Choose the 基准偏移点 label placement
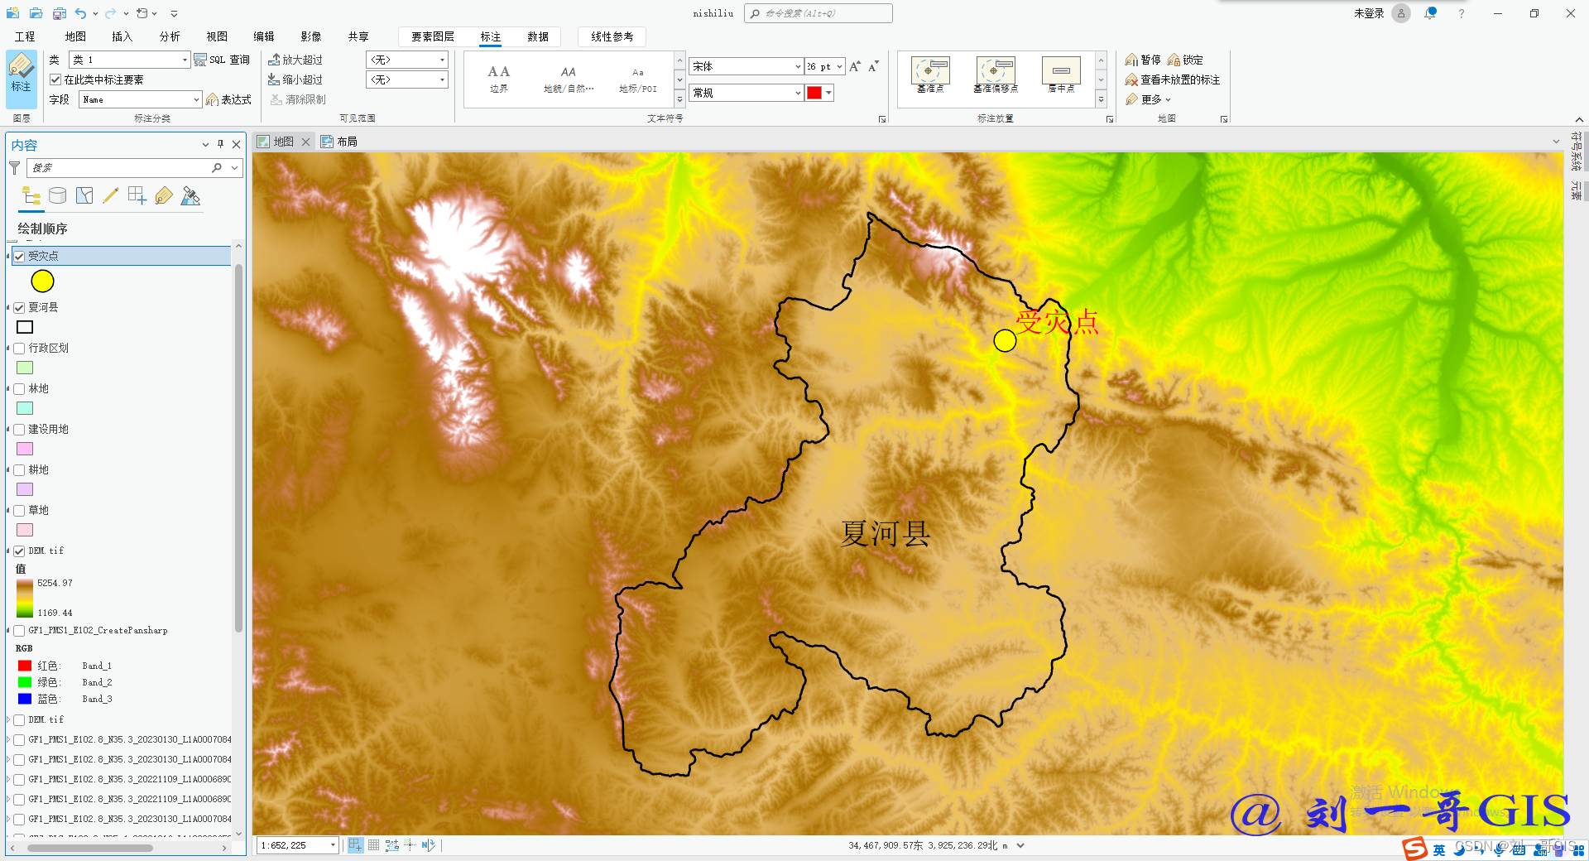The height and width of the screenshot is (861, 1589). (996, 75)
